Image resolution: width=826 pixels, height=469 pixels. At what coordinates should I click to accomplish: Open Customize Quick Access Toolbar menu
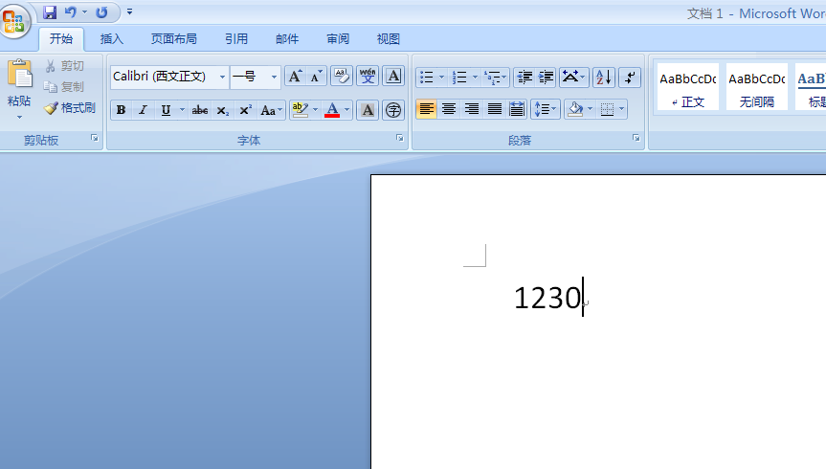pos(129,11)
